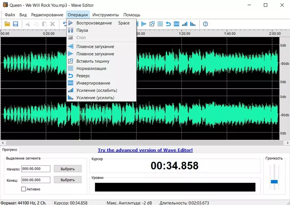Click the Delete (X) toolbar icon
The image size is (290, 205).
52,23
